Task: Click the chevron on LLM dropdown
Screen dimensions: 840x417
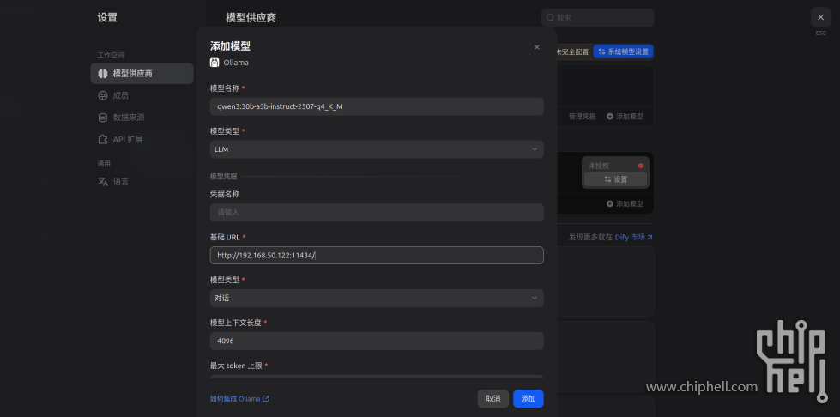Action: point(534,149)
